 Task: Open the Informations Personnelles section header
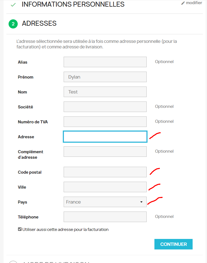[73, 4]
